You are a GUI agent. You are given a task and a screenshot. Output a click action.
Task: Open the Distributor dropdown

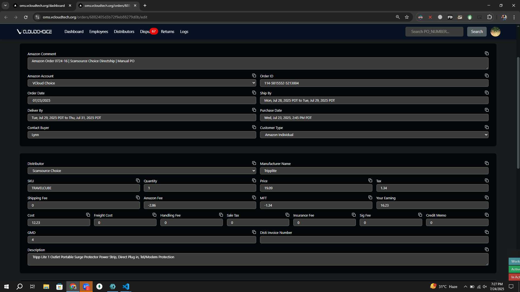click(142, 171)
